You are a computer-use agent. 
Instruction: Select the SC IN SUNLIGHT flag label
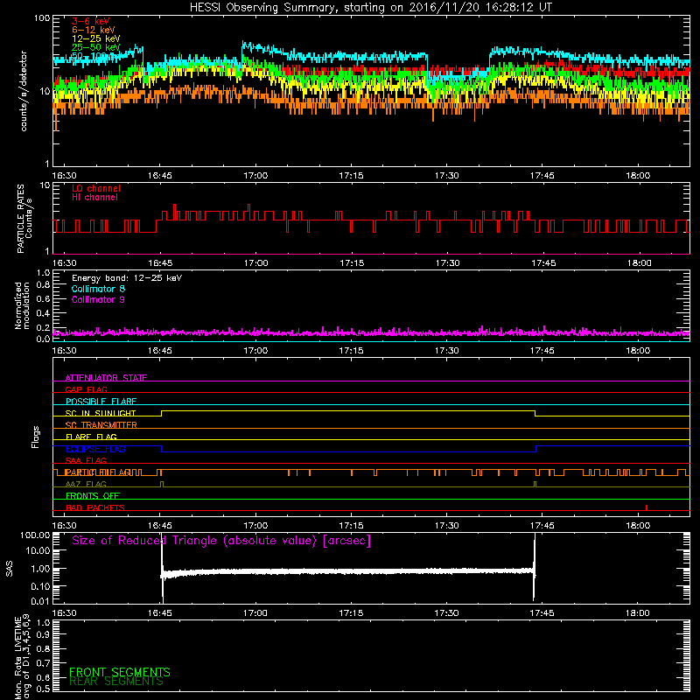(101, 413)
